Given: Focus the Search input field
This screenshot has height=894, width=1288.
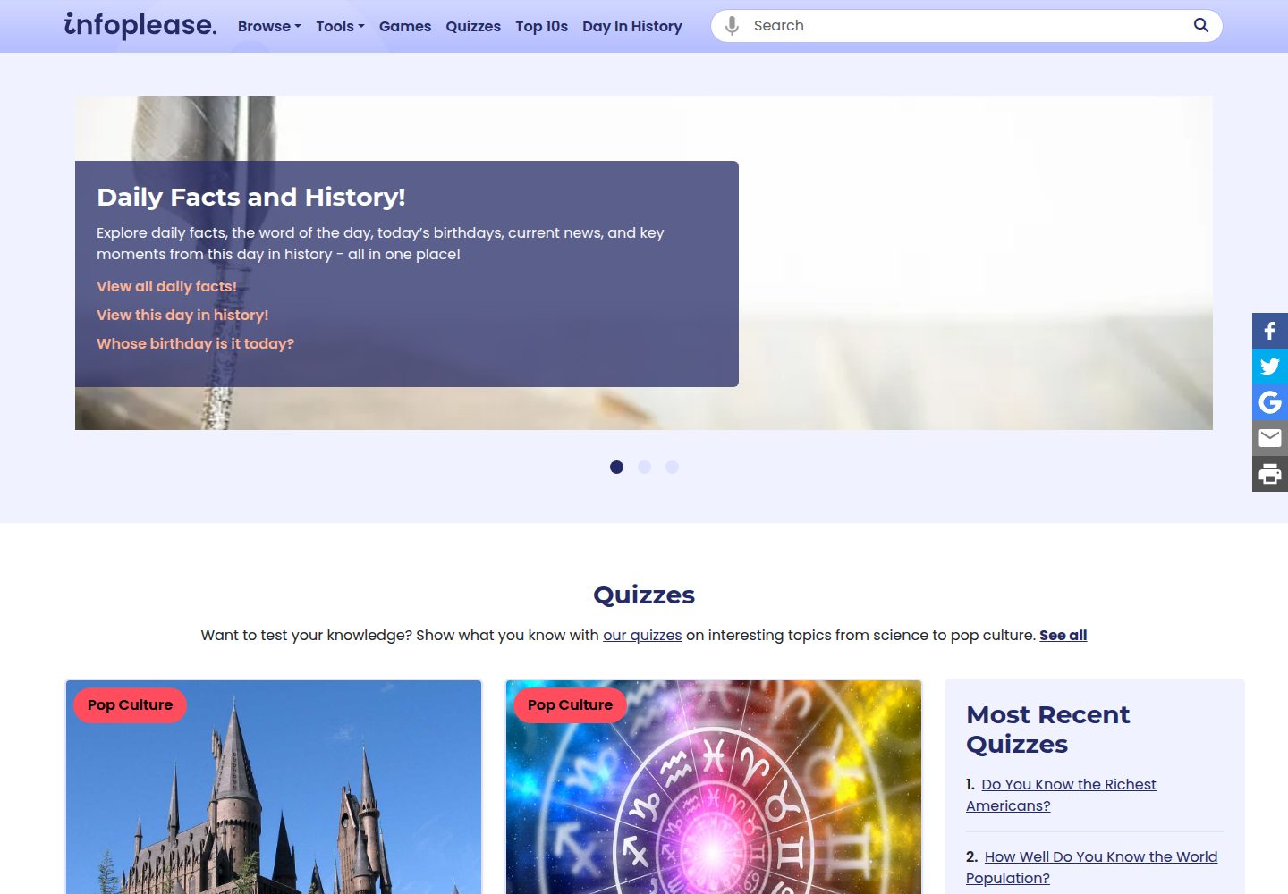Looking at the screenshot, I should coord(966,26).
